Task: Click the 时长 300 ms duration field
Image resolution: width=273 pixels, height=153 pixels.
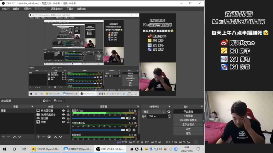Action: 158,116
